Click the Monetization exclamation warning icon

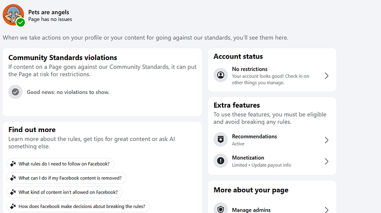click(x=221, y=161)
